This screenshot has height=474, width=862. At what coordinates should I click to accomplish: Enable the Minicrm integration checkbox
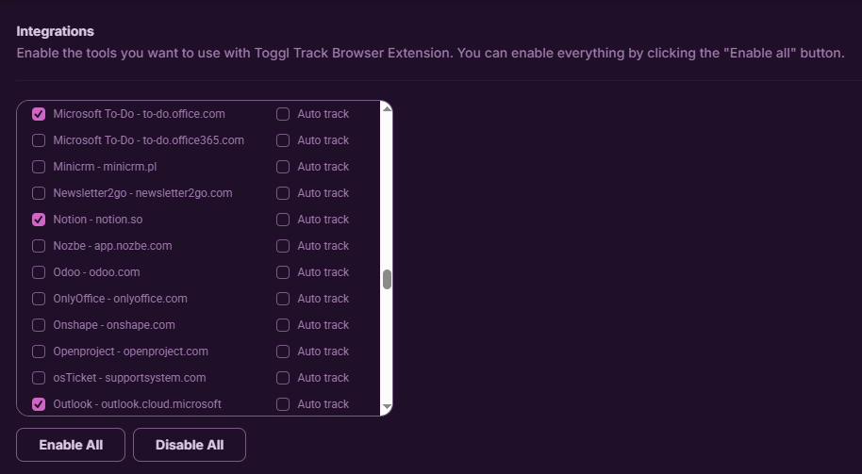[x=39, y=167]
